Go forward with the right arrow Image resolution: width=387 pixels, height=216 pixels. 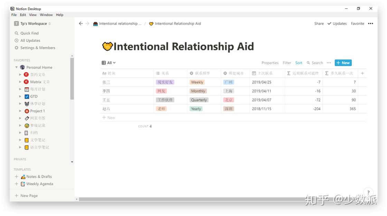(87, 23)
